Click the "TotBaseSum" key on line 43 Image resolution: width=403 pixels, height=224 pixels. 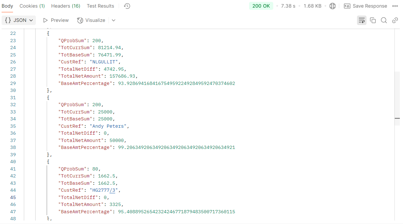click(75, 183)
